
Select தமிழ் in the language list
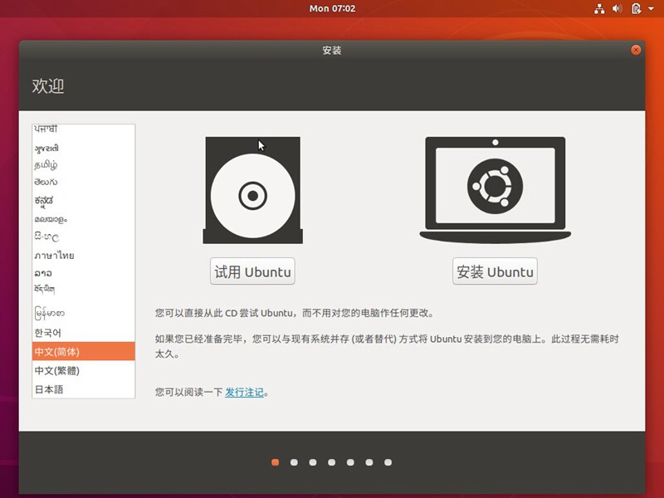point(83,165)
